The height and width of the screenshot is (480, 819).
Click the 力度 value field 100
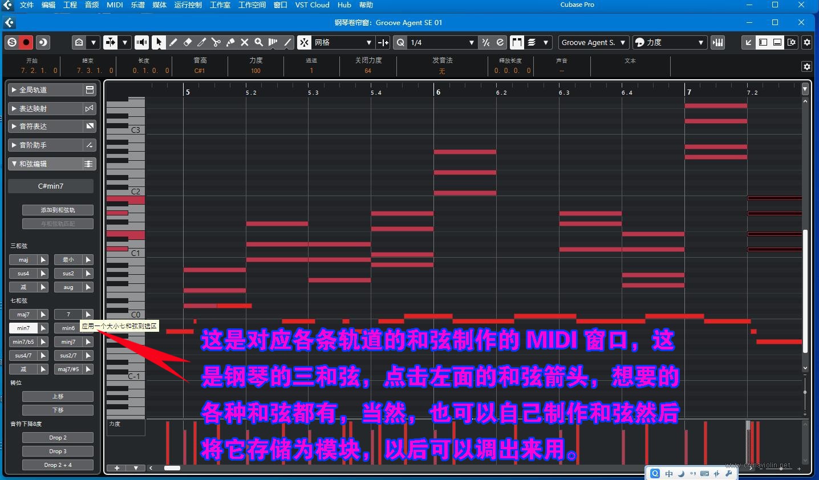tap(256, 71)
